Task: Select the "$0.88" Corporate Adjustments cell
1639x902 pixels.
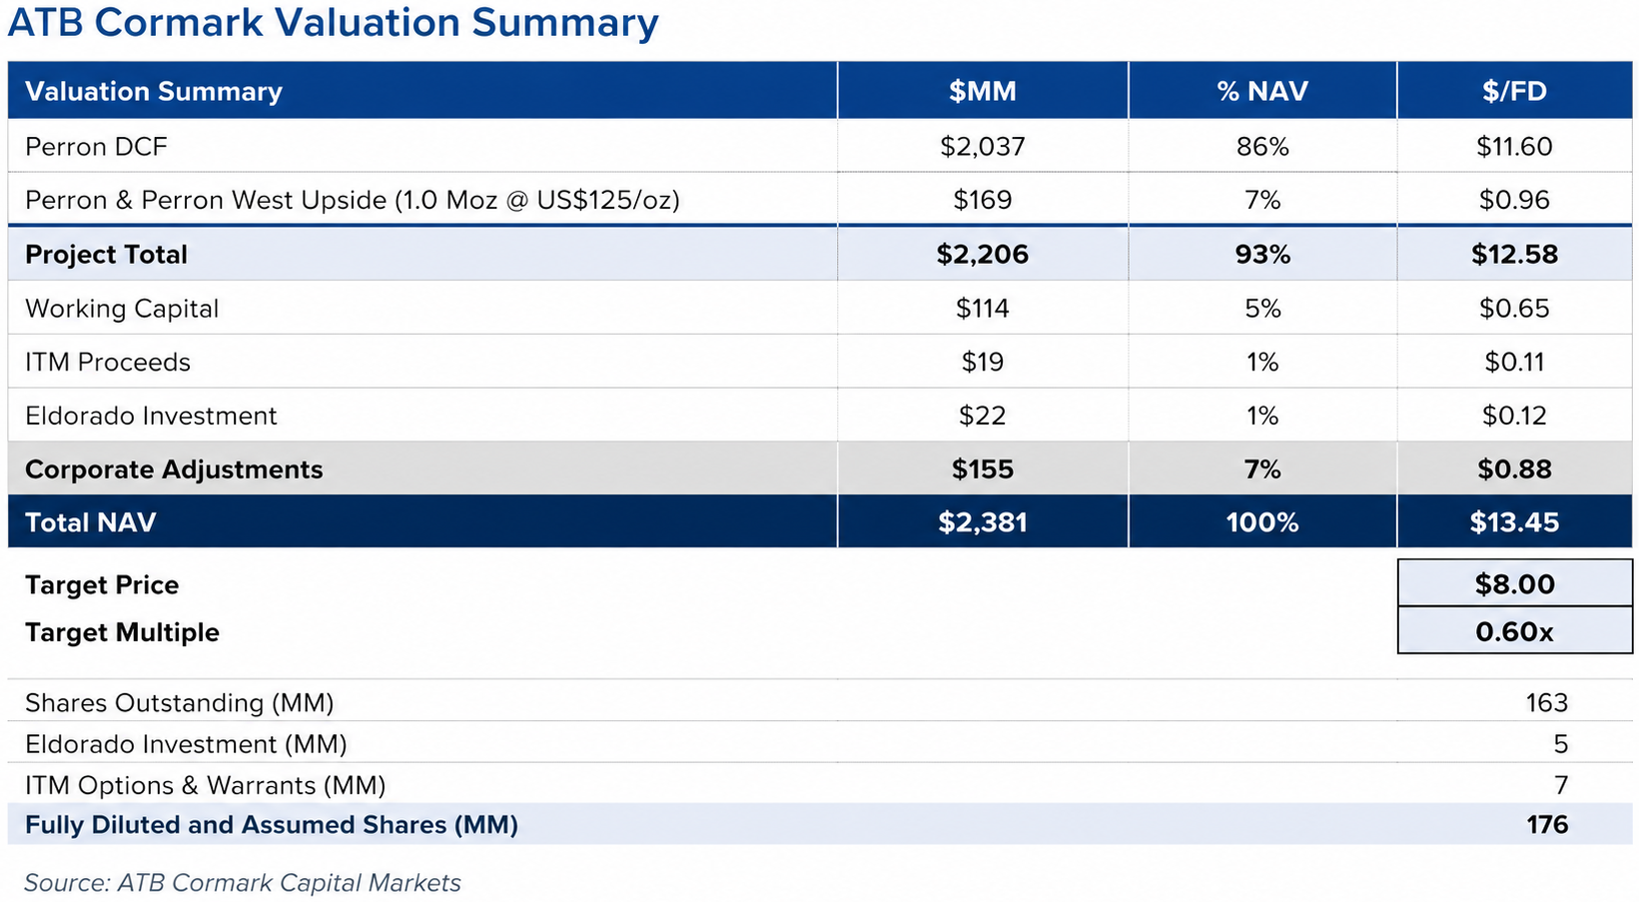Action: 1514,469
